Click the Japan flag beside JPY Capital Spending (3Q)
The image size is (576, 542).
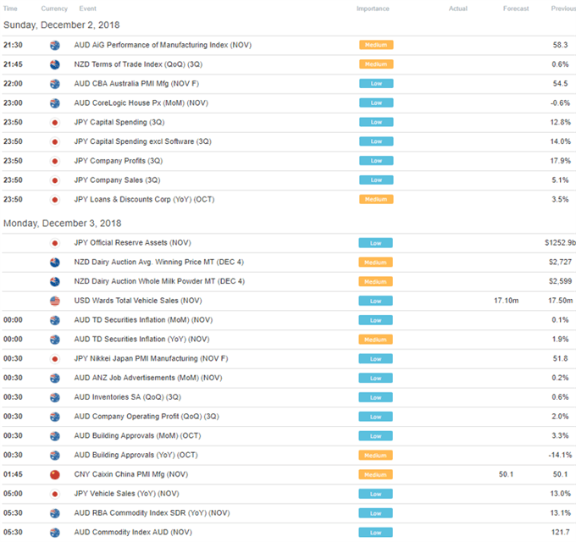click(55, 123)
